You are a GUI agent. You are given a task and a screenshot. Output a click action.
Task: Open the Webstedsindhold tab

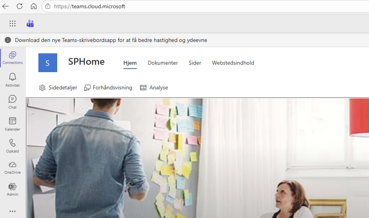(x=233, y=63)
